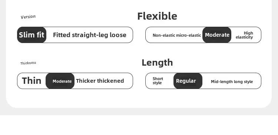The width and height of the screenshot is (278, 135).
Task: Select Moderate in the Thickness bar
Action: 60,81
